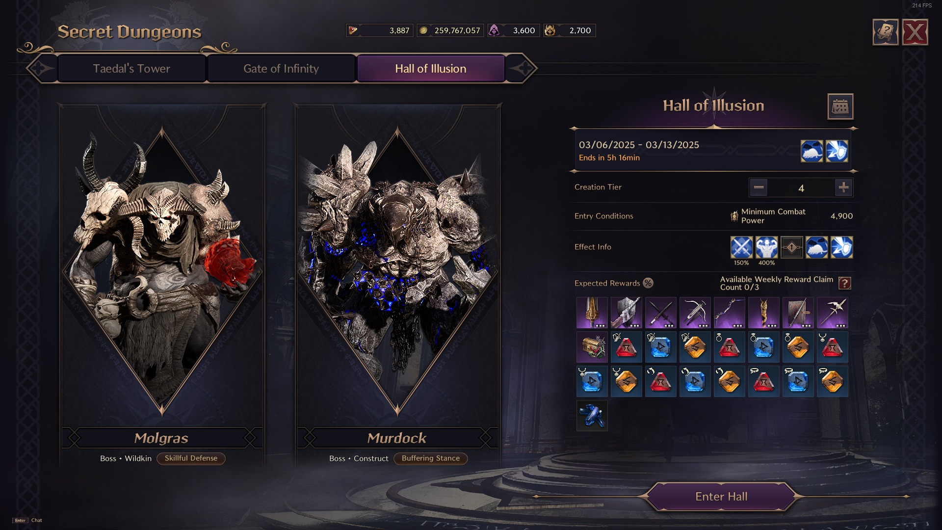Click the Enter Hall button

click(x=721, y=497)
